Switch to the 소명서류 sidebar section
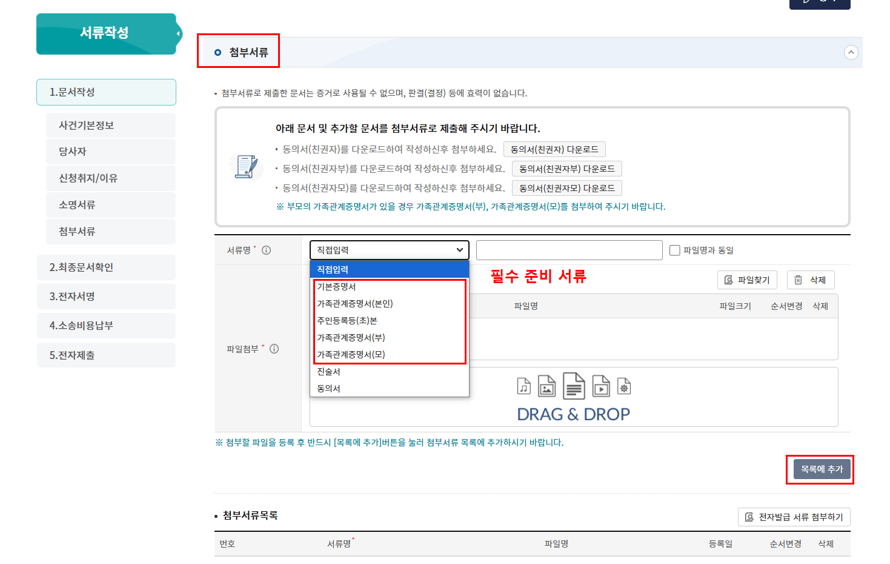The width and height of the screenshot is (890, 564). tap(111, 204)
